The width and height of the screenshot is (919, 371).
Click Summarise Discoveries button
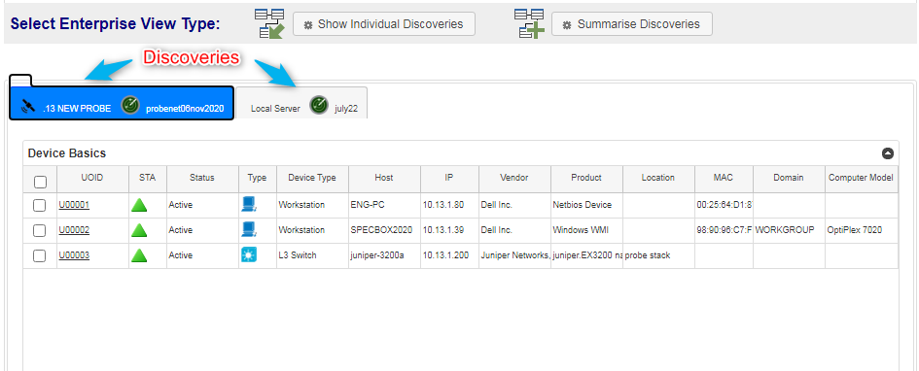[632, 24]
